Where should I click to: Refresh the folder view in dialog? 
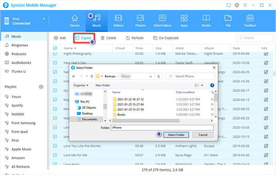point(159,76)
